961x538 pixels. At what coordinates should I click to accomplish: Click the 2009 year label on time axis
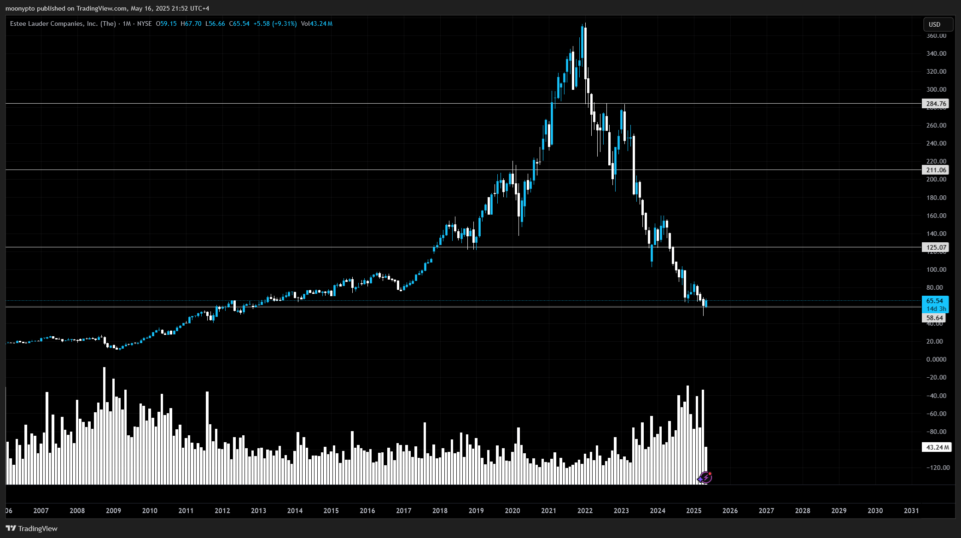(113, 510)
